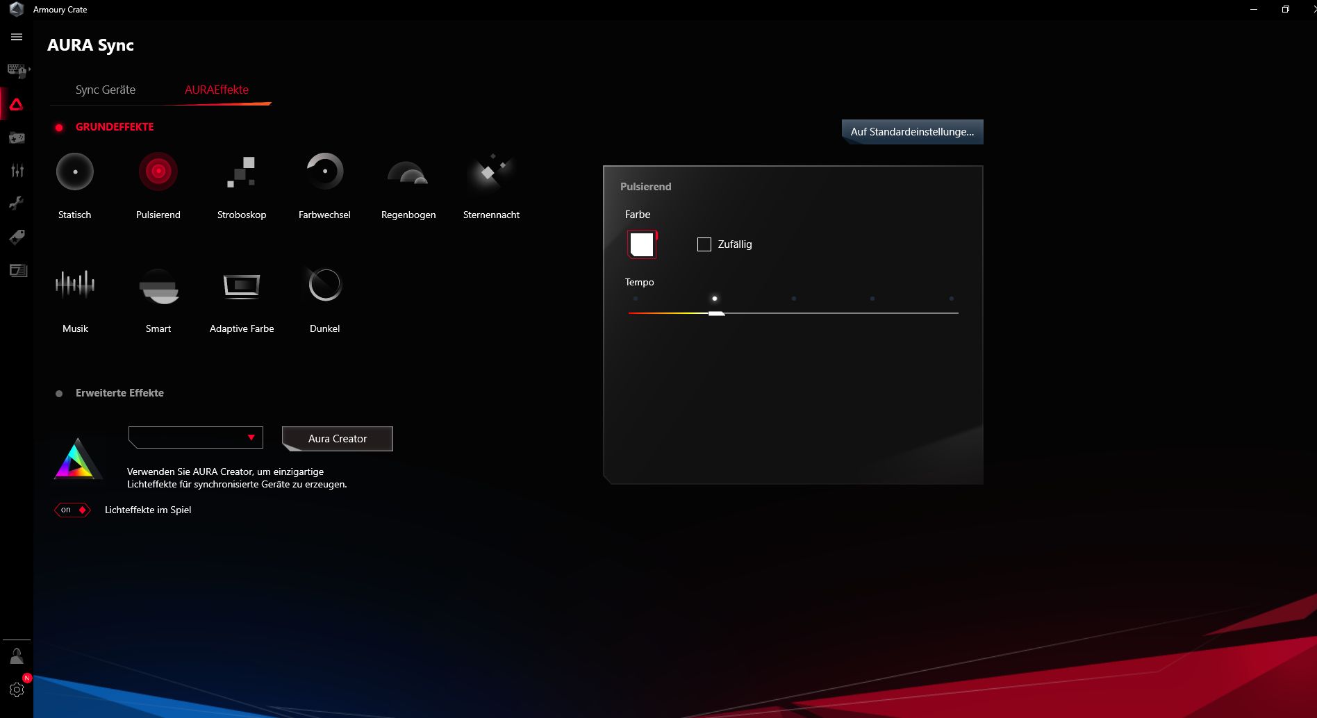Open the advanced effects dropdown list

tap(196, 437)
